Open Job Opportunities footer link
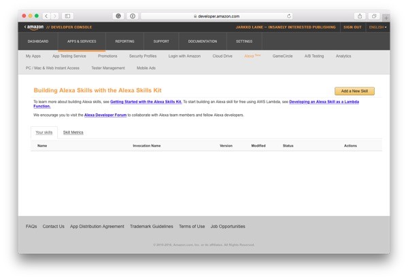 [228, 226]
